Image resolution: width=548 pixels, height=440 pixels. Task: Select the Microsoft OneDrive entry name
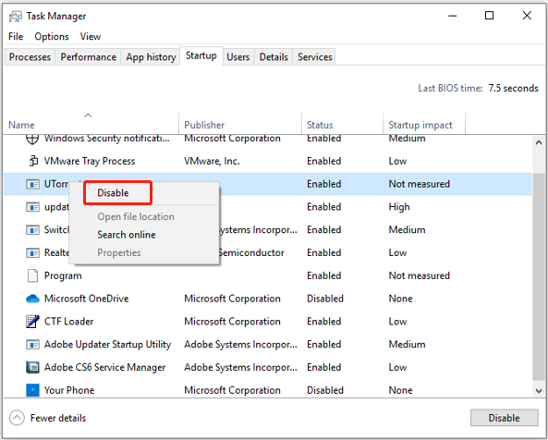(86, 299)
